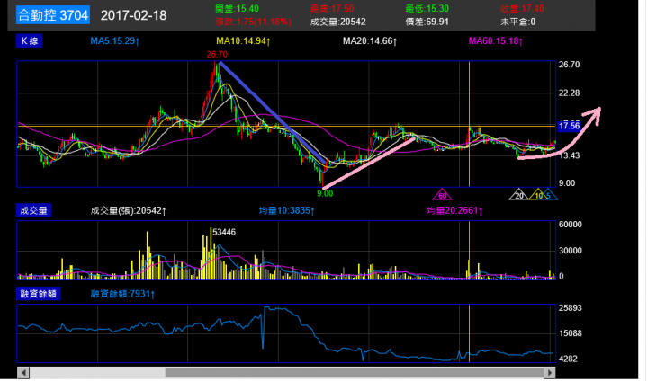Click the date 2017-02-18
The width and height of the screenshot is (648, 381).
point(133,15)
